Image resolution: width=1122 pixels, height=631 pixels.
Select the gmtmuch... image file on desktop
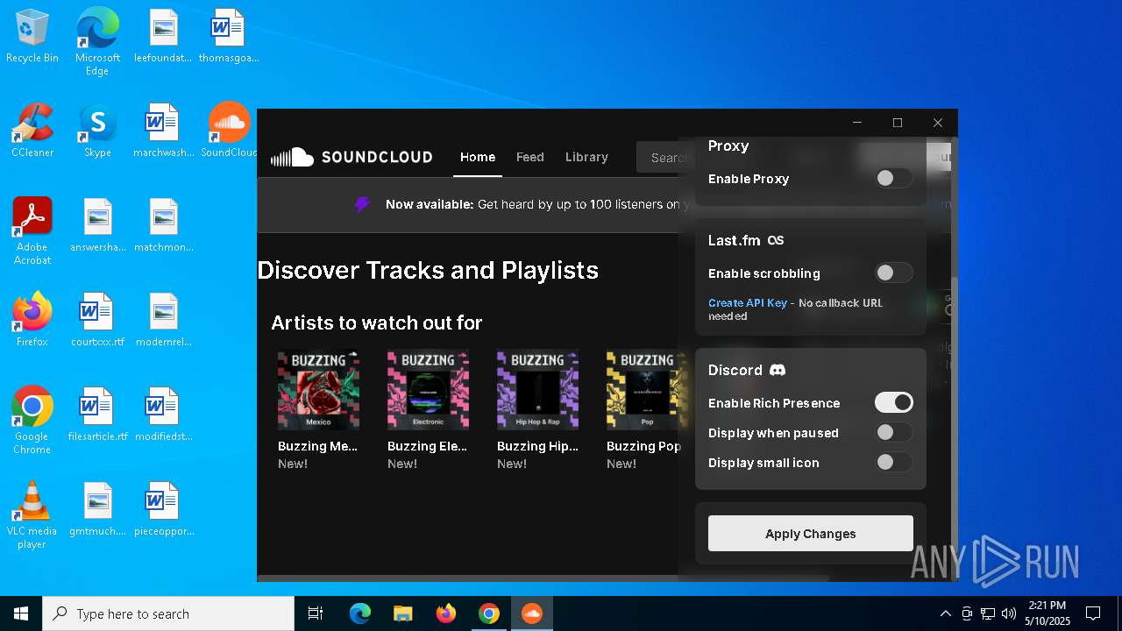coord(97,509)
